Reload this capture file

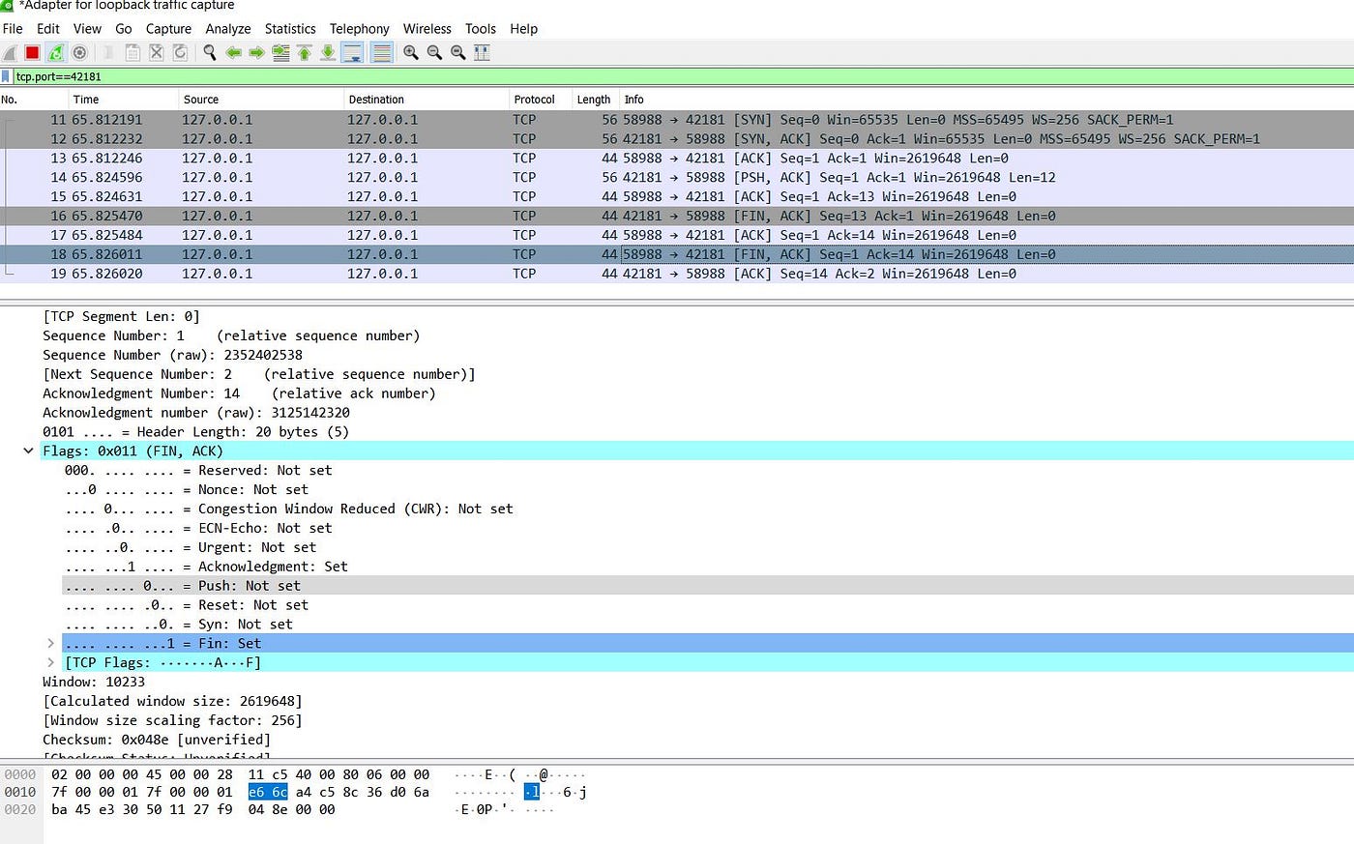[180, 52]
